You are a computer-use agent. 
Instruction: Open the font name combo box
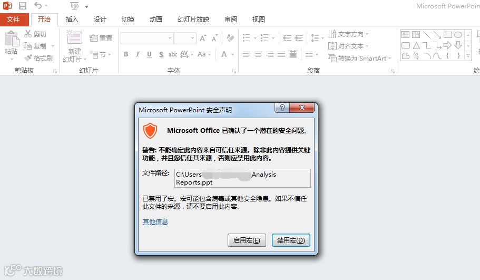click(x=147, y=38)
